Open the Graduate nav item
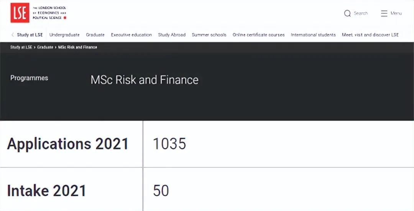 (95, 35)
